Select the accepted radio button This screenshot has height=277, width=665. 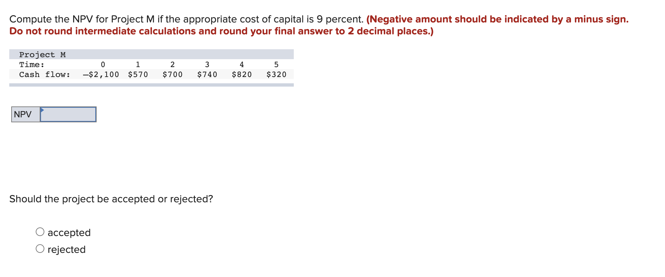(40, 232)
